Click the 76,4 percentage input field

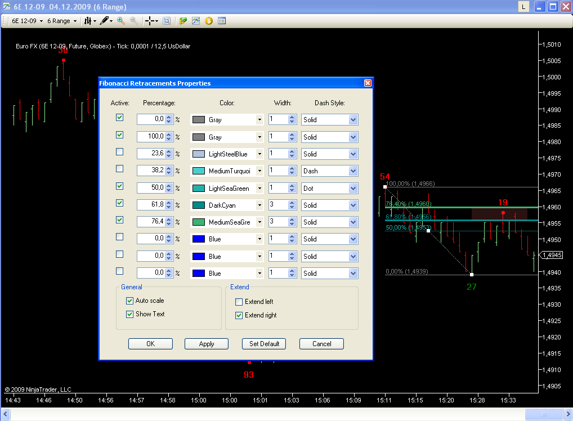[151, 221]
